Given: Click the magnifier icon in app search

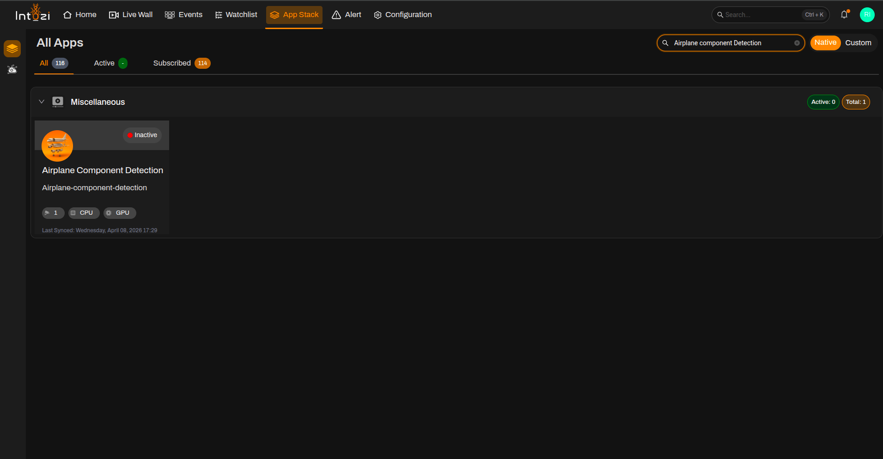Looking at the screenshot, I should coord(665,43).
